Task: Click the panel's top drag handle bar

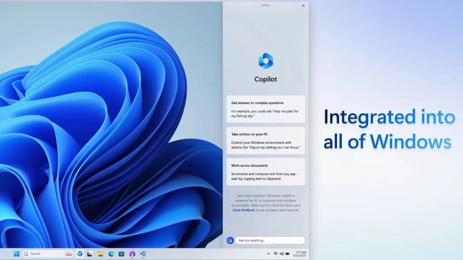Action: [x=265, y=5]
